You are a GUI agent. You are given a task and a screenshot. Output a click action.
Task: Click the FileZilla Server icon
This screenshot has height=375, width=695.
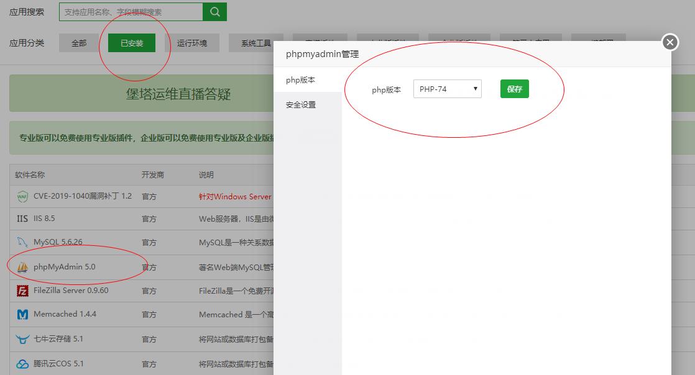click(22, 291)
